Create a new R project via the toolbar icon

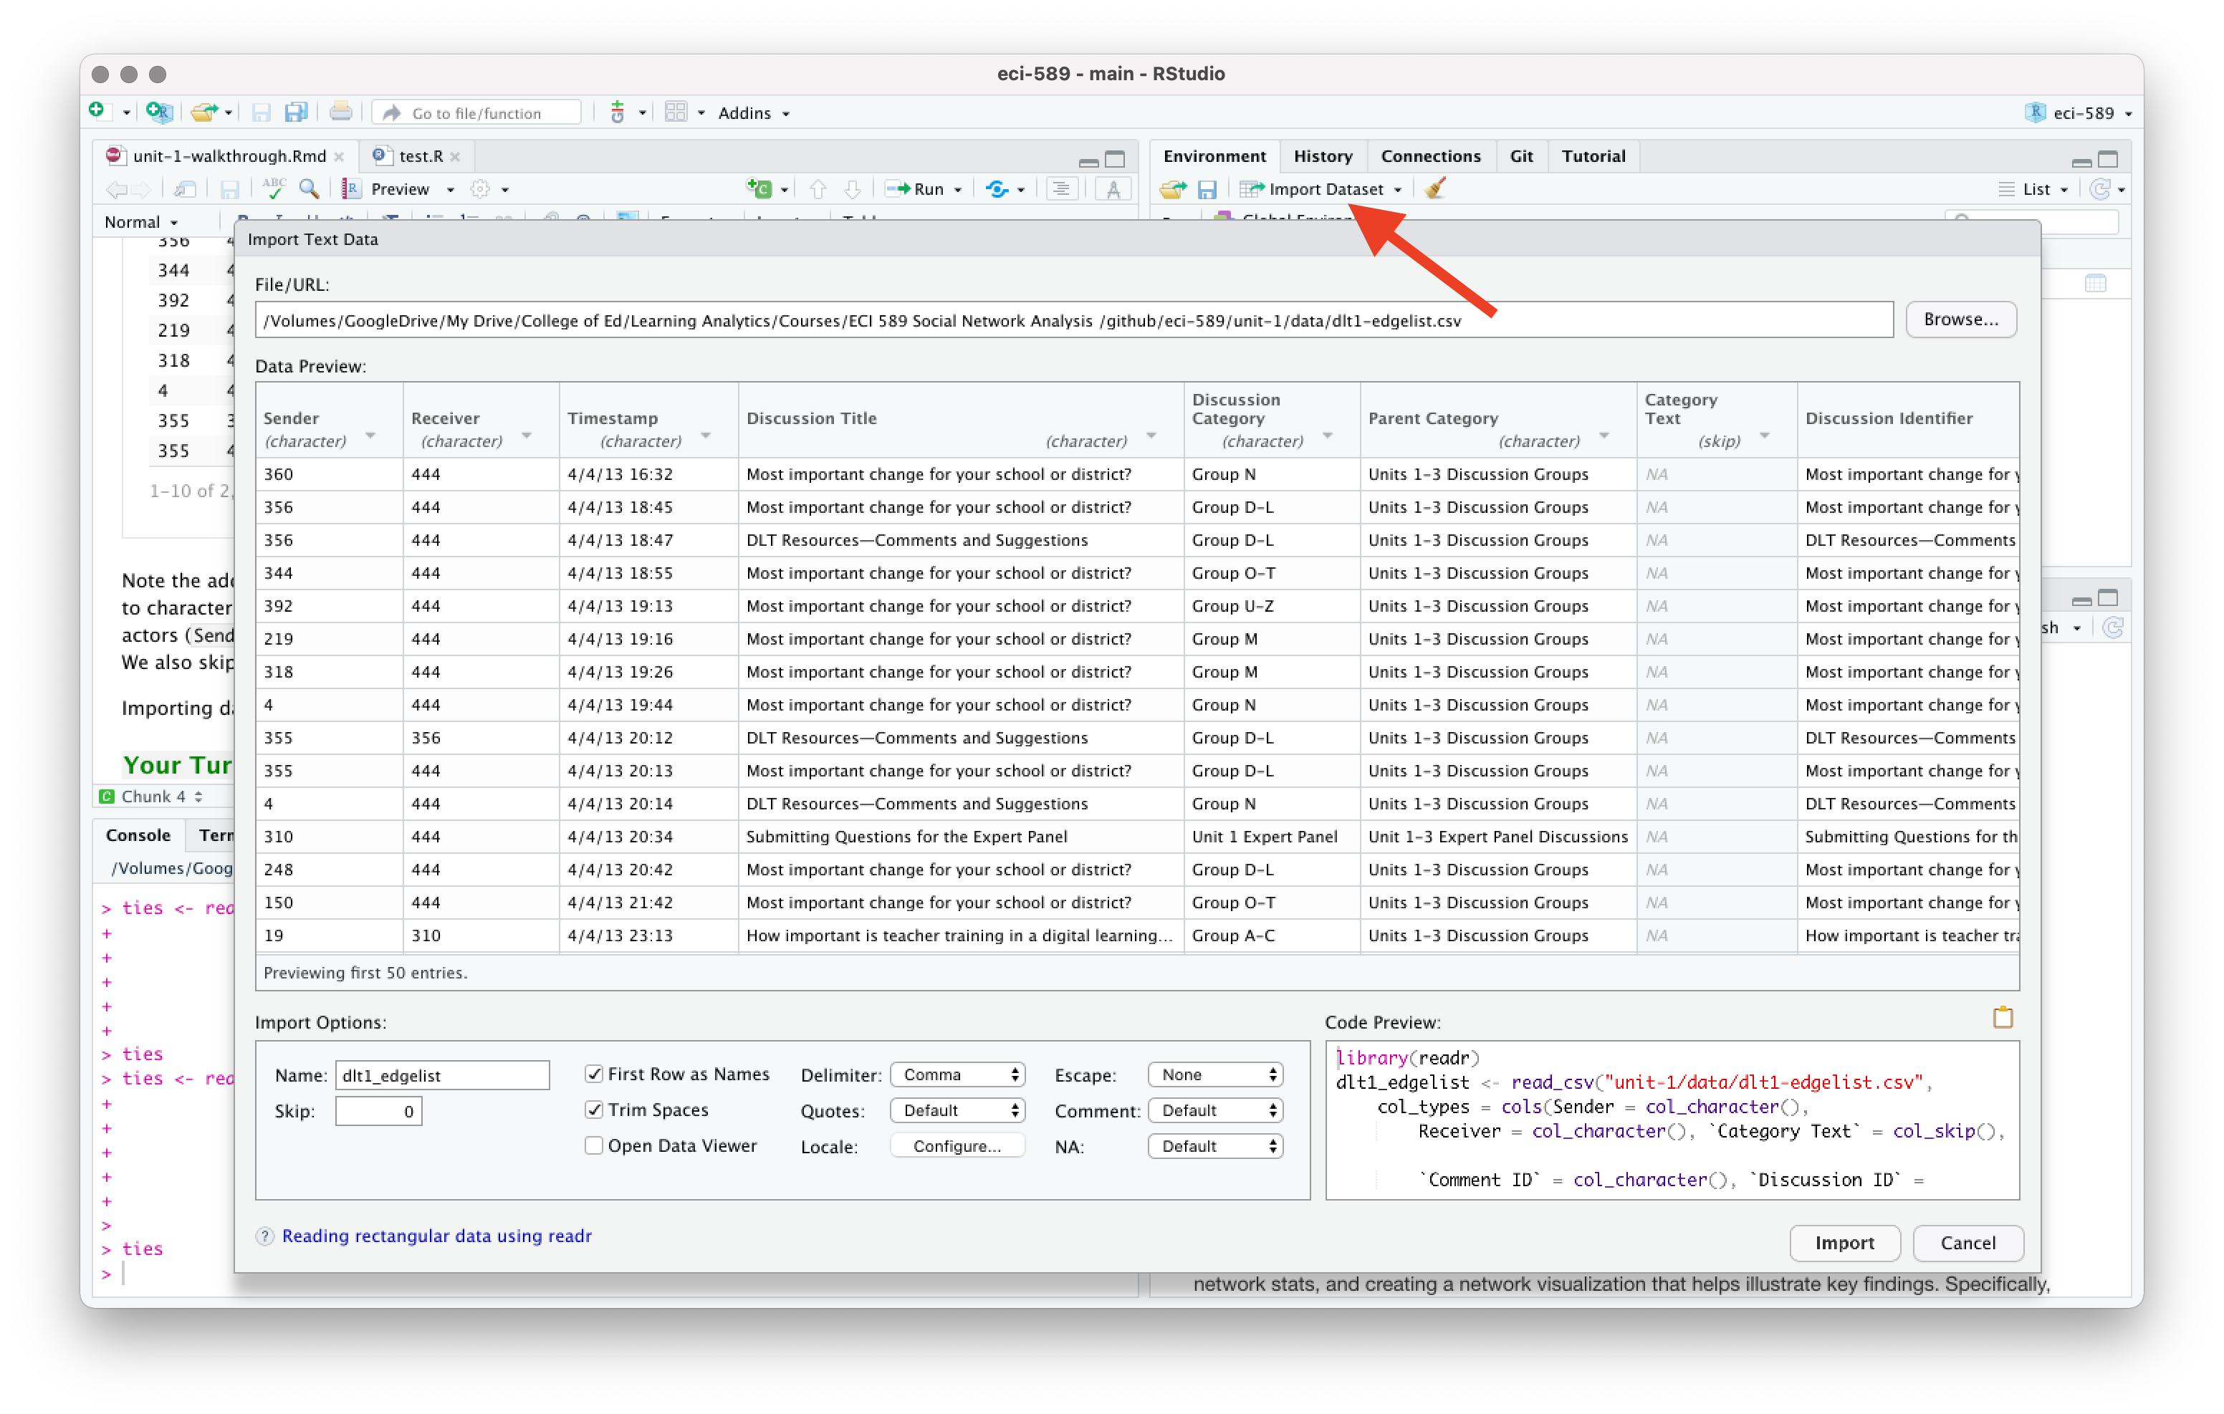coord(160,112)
